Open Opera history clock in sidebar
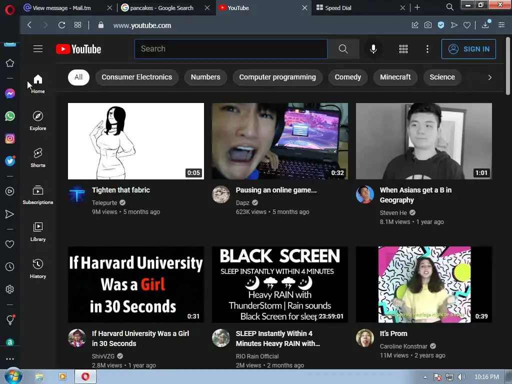 10,267
